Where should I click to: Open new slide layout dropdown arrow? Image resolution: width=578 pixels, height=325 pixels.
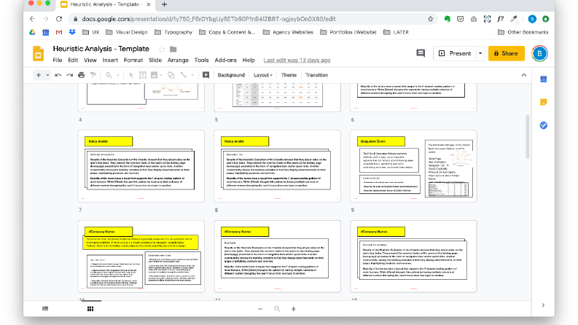click(x=47, y=75)
